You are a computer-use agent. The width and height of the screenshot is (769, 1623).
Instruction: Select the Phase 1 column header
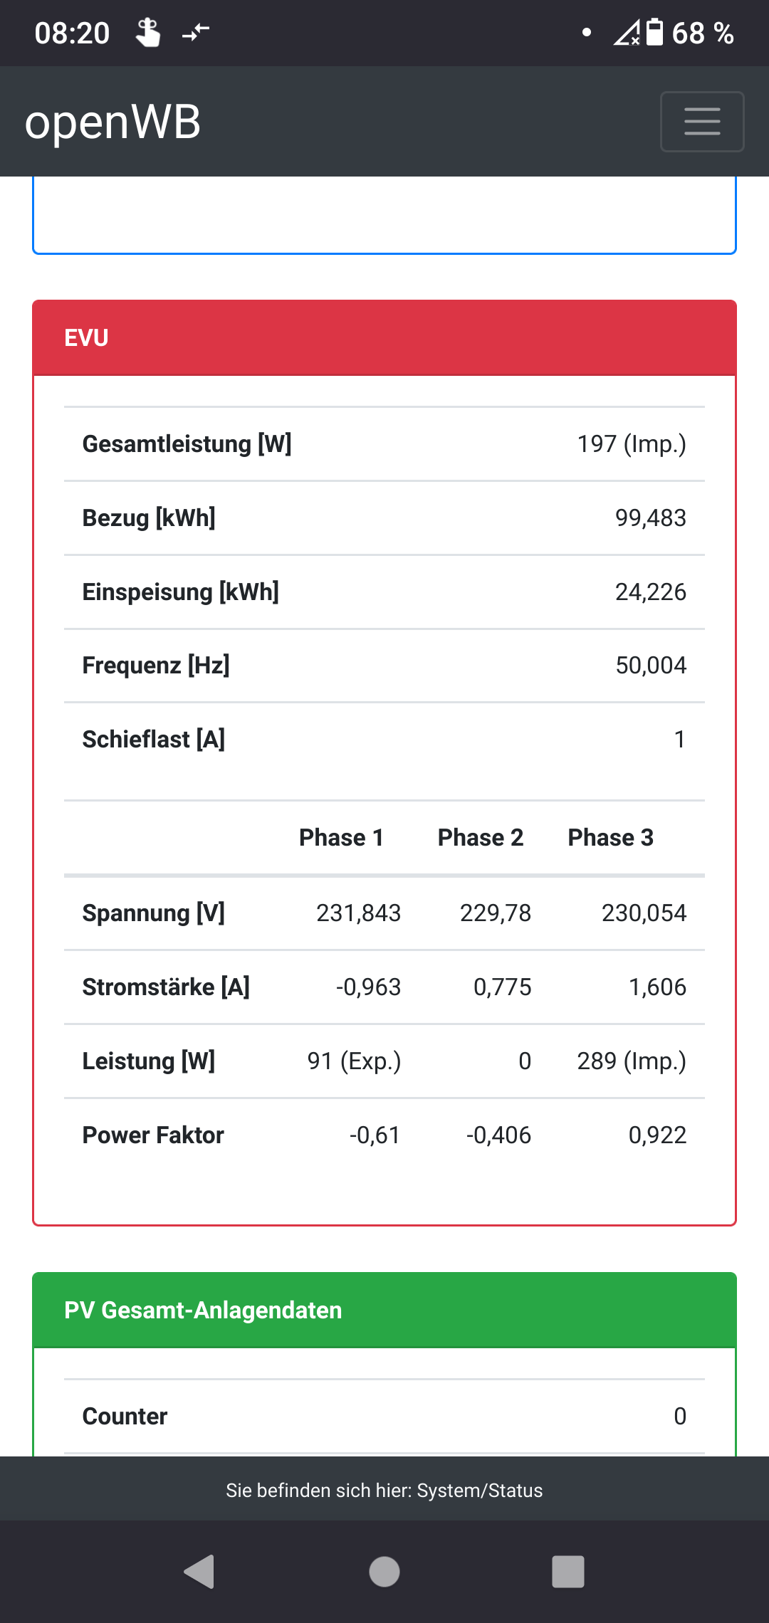pos(341,838)
